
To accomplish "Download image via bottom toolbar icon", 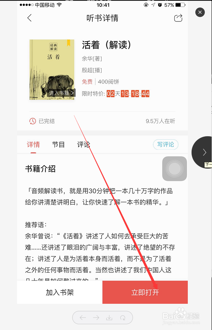I will click(109, 318).
